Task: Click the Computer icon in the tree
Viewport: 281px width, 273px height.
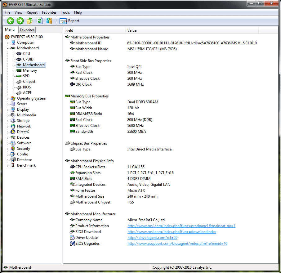Action: pos(13,43)
